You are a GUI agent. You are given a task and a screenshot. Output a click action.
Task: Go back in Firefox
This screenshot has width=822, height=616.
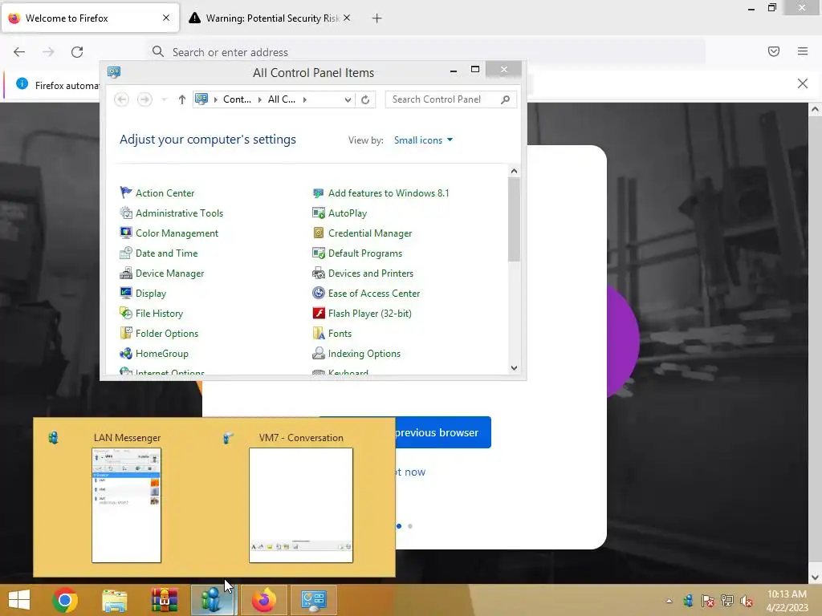[x=19, y=52]
